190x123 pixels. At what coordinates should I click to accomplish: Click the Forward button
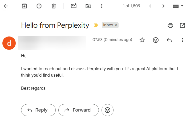click(x=78, y=110)
